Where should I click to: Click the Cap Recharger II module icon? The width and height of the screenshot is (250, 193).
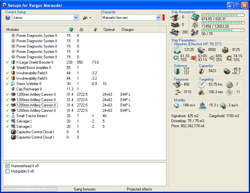point(13,89)
